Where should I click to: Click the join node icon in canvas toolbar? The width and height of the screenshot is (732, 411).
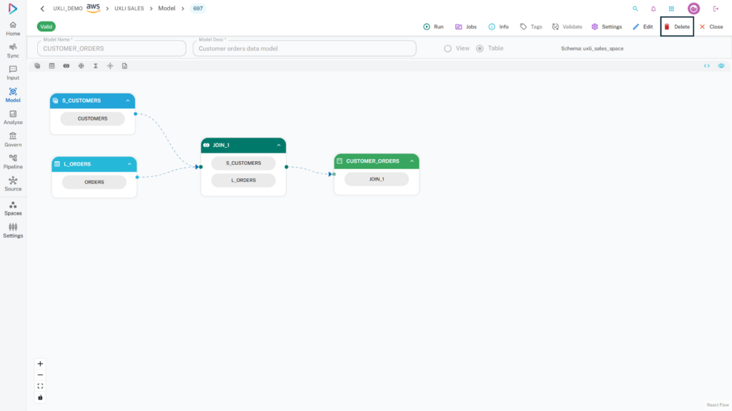coord(66,66)
